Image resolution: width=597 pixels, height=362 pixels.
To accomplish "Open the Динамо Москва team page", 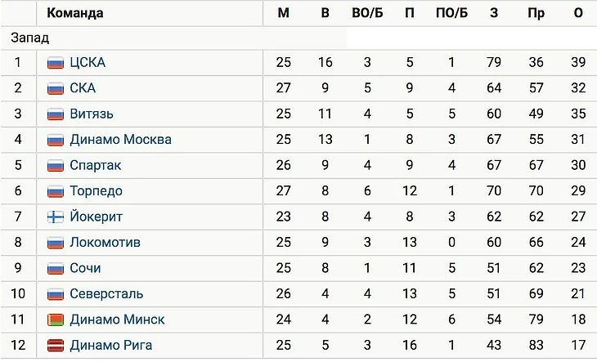I will coord(120,140).
